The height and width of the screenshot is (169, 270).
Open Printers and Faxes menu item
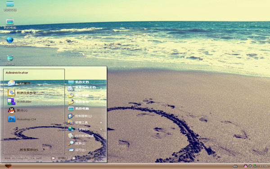point(81,136)
